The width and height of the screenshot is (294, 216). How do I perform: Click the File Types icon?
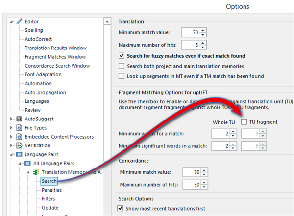[x=19, y=128]
